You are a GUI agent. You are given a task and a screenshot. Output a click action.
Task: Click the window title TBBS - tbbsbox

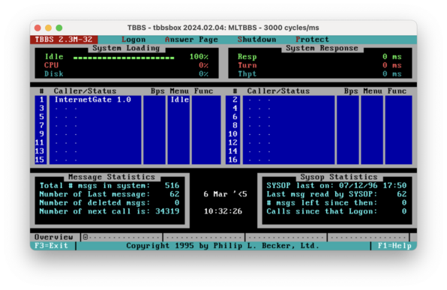(x=223, y=28)
